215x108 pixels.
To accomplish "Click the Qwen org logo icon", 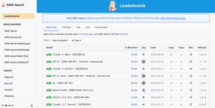I will click(x=143, y=90).
